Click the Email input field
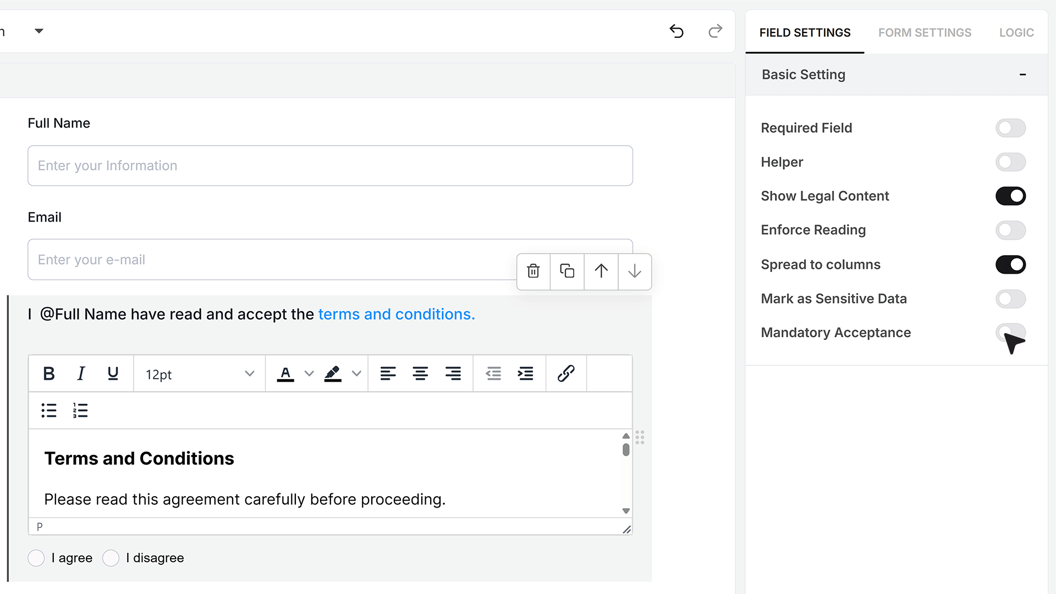 pyautogui.click(x=330, y=260)
